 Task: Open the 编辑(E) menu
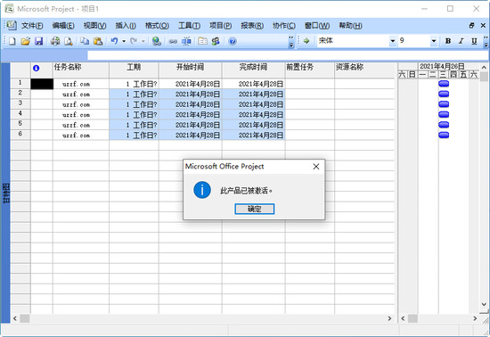point(63,26)
